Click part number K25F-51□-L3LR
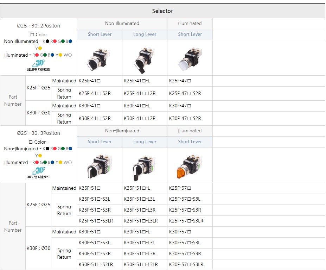The width and height of the screenshot is (326, 270). click(x=141, y=221)
